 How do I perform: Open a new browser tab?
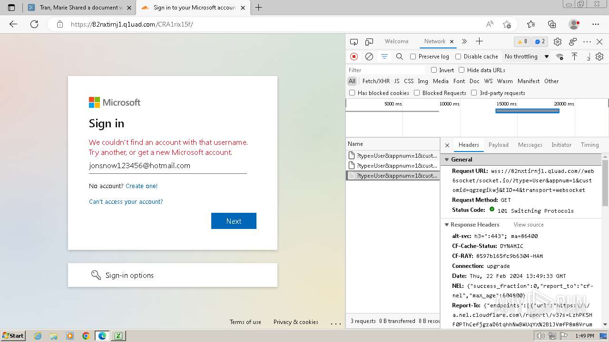coord(259,7)
